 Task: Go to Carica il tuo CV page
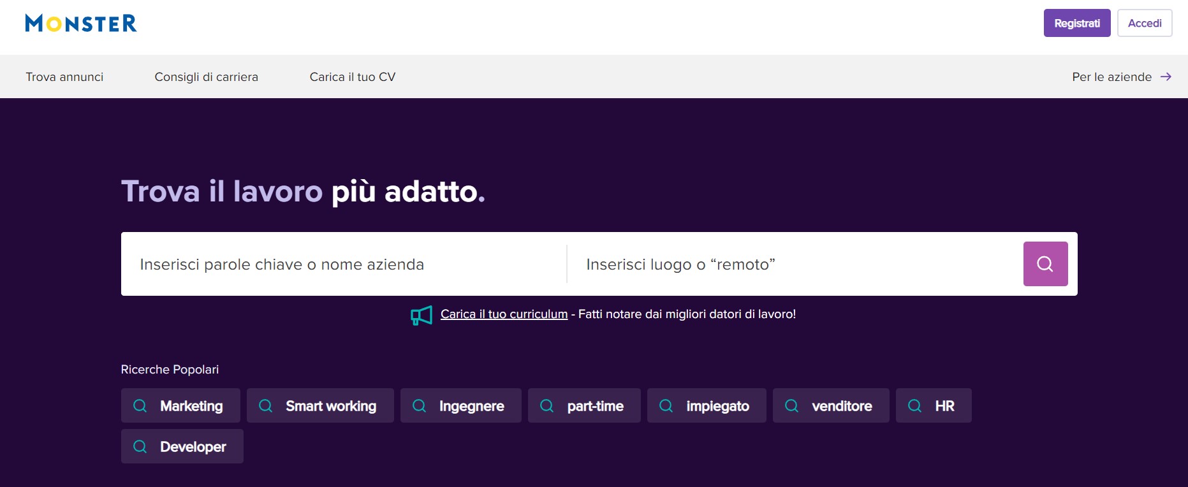coord(352,77)
